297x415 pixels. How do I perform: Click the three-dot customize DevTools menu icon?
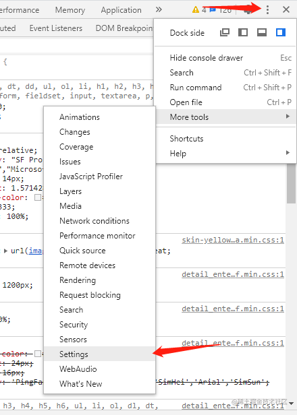coord(267,10)
